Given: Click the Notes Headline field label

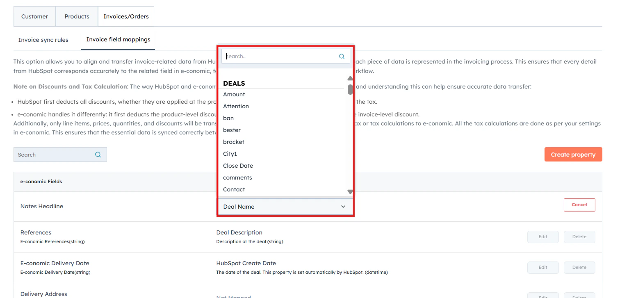Looking at the screenshot, I should [x=42, y=206].
